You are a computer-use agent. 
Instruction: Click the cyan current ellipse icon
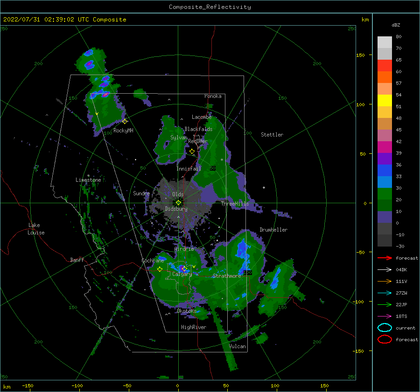pyautogui.click(x=385, y=328)
